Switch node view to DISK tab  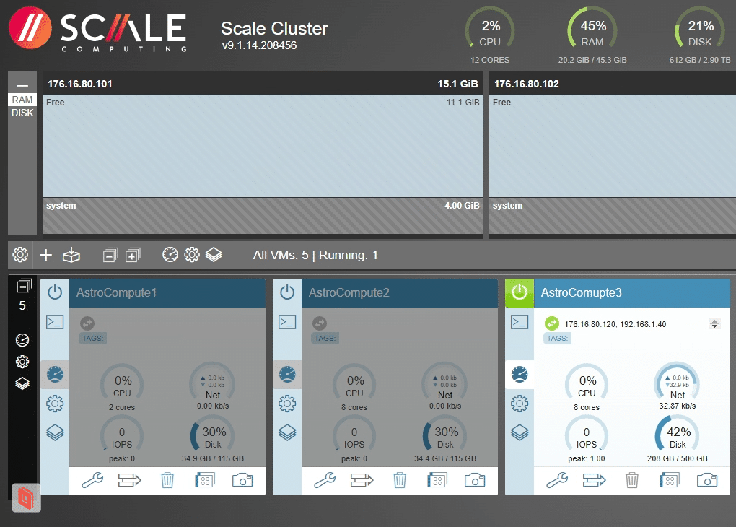coord(22,113)
